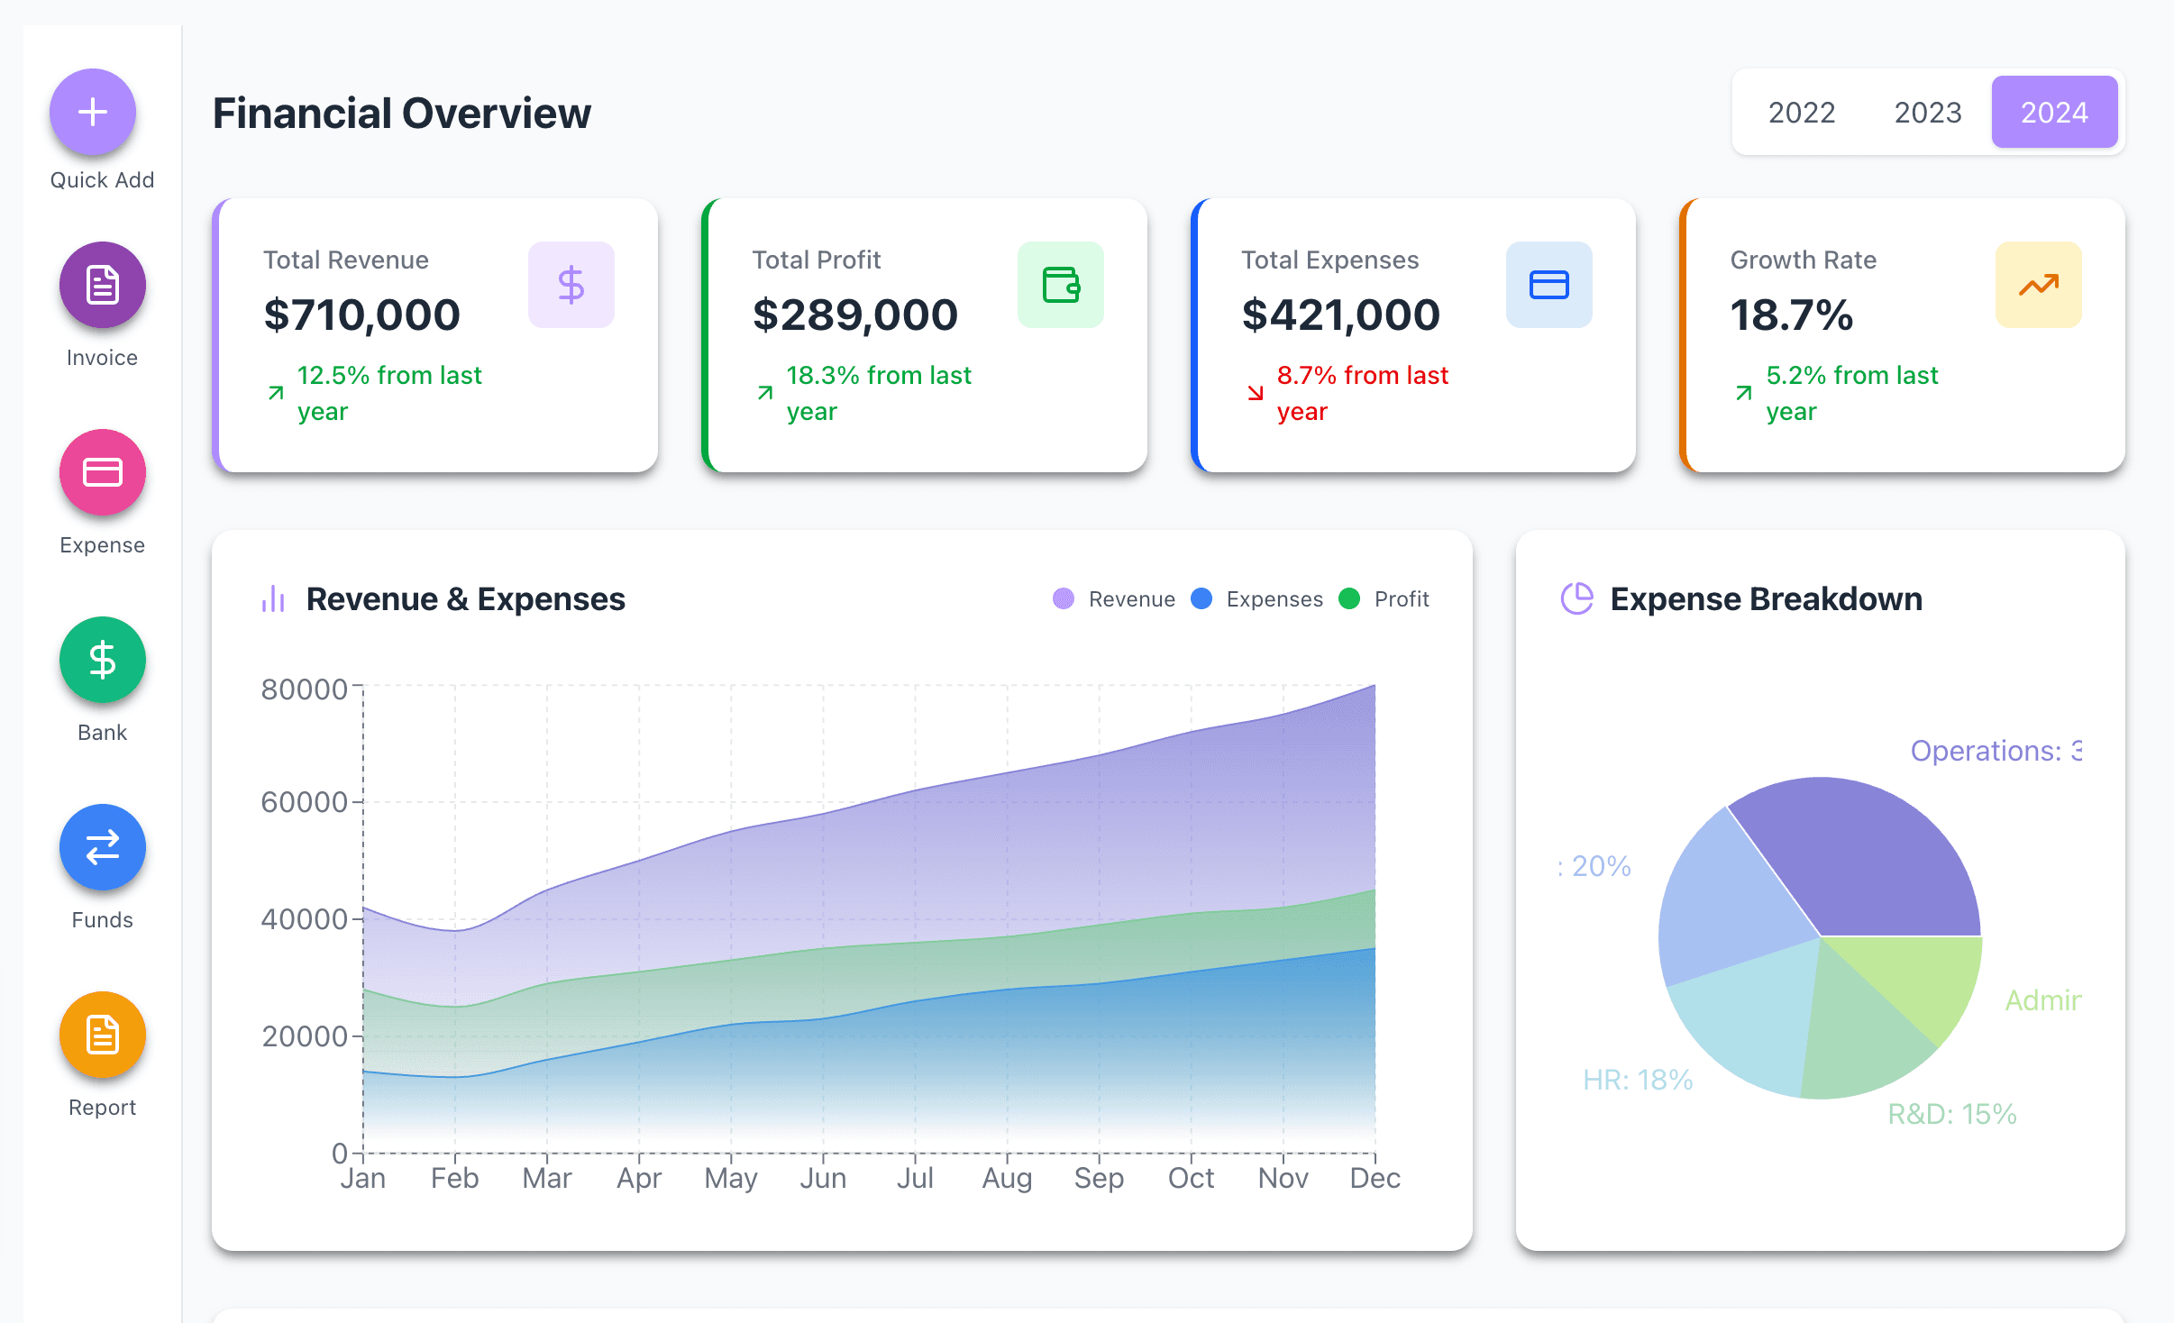Select the 2023 year tab
2174x1323 pixels.
pyautogui.click(x=1927, y=113)
